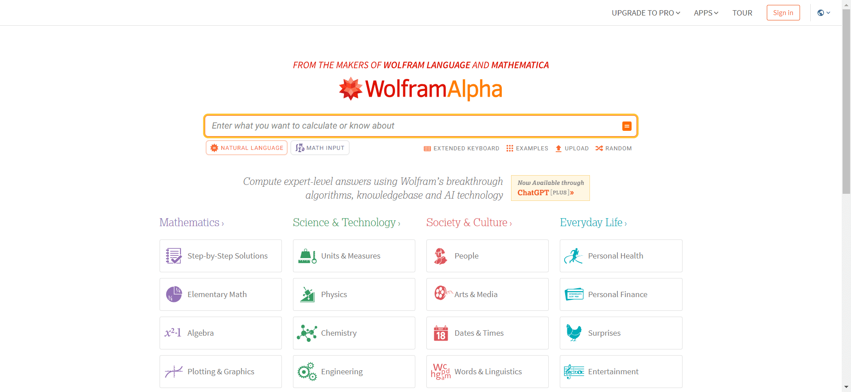Click the TOUR menu item
This screenshot has width=851, height=392.
click(x=742, y=12)
